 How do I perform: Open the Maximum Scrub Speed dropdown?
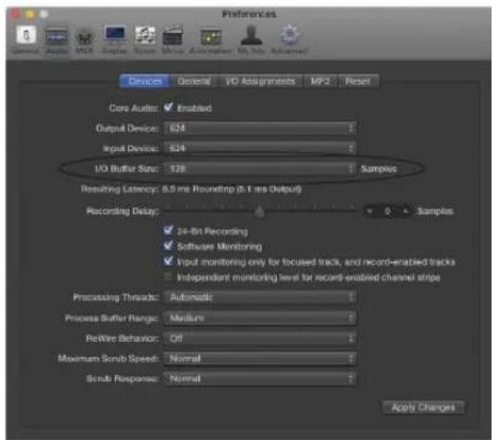[x=260, y=359]
